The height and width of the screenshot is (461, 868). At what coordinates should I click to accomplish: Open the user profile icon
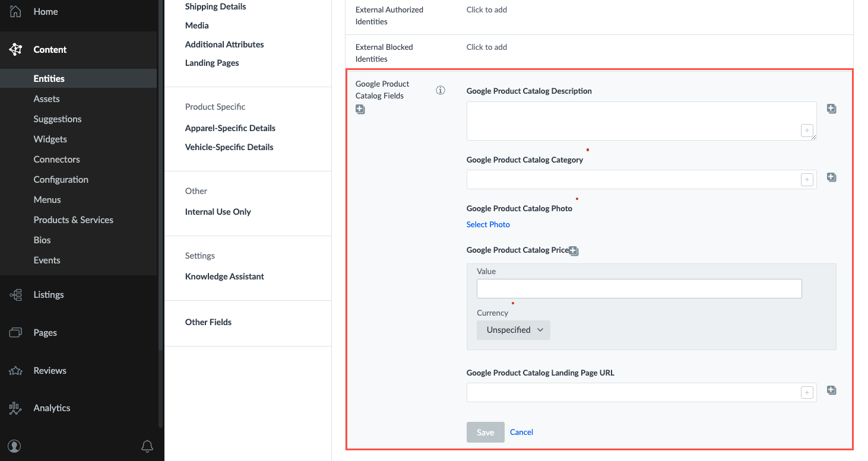click(x=14, y=446)
